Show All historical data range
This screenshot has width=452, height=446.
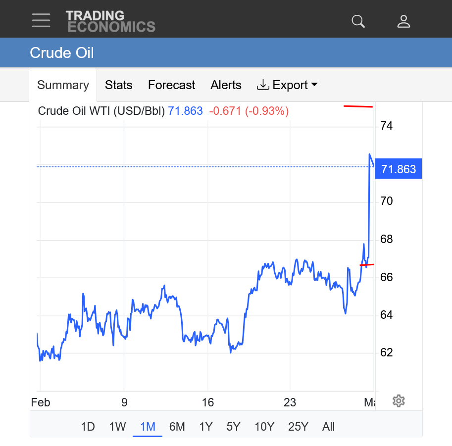point(328,427)
